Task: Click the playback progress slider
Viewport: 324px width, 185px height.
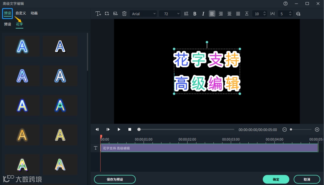Action: (186, 129)
